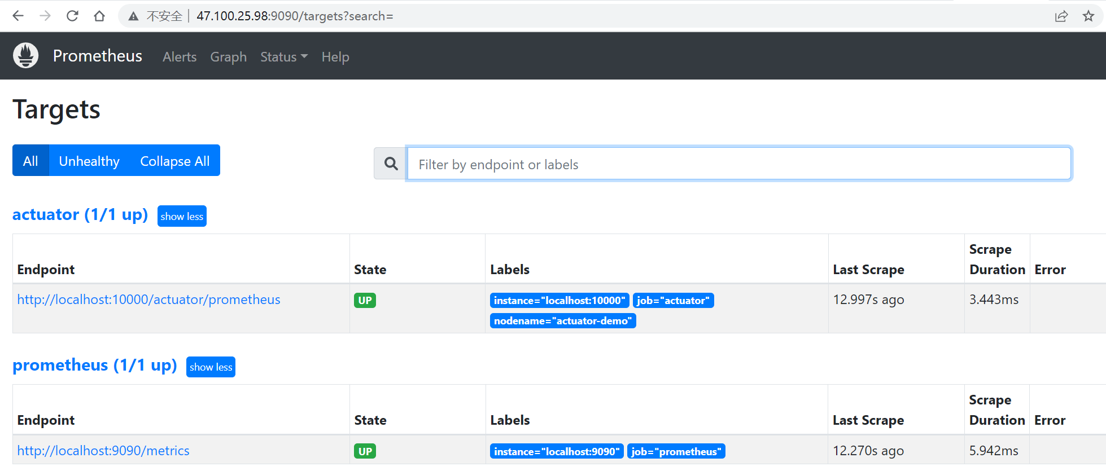
Task: Click the job="prometheus" label badge
Action: [x=676, y=451]
